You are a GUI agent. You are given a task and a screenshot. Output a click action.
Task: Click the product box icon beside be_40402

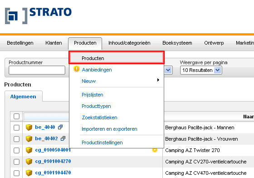click(29, 139)
